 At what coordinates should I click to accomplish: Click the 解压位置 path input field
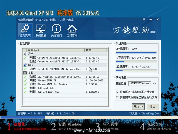[x=140, y=83]
